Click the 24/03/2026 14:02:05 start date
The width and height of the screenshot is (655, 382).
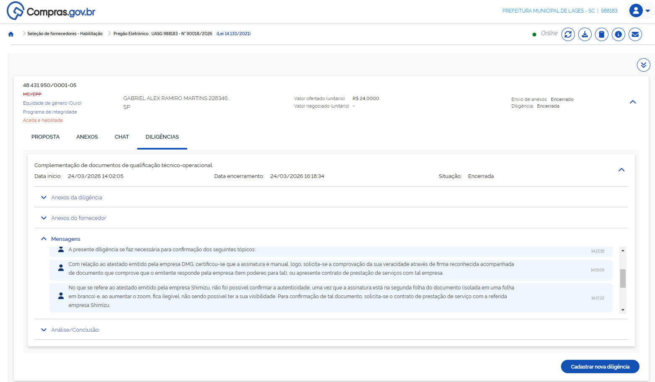[96, 176]
